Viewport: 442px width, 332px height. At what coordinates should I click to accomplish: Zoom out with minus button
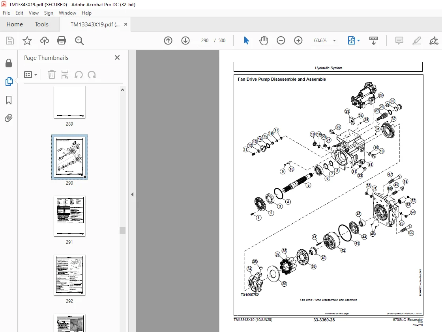coord(281,41)
